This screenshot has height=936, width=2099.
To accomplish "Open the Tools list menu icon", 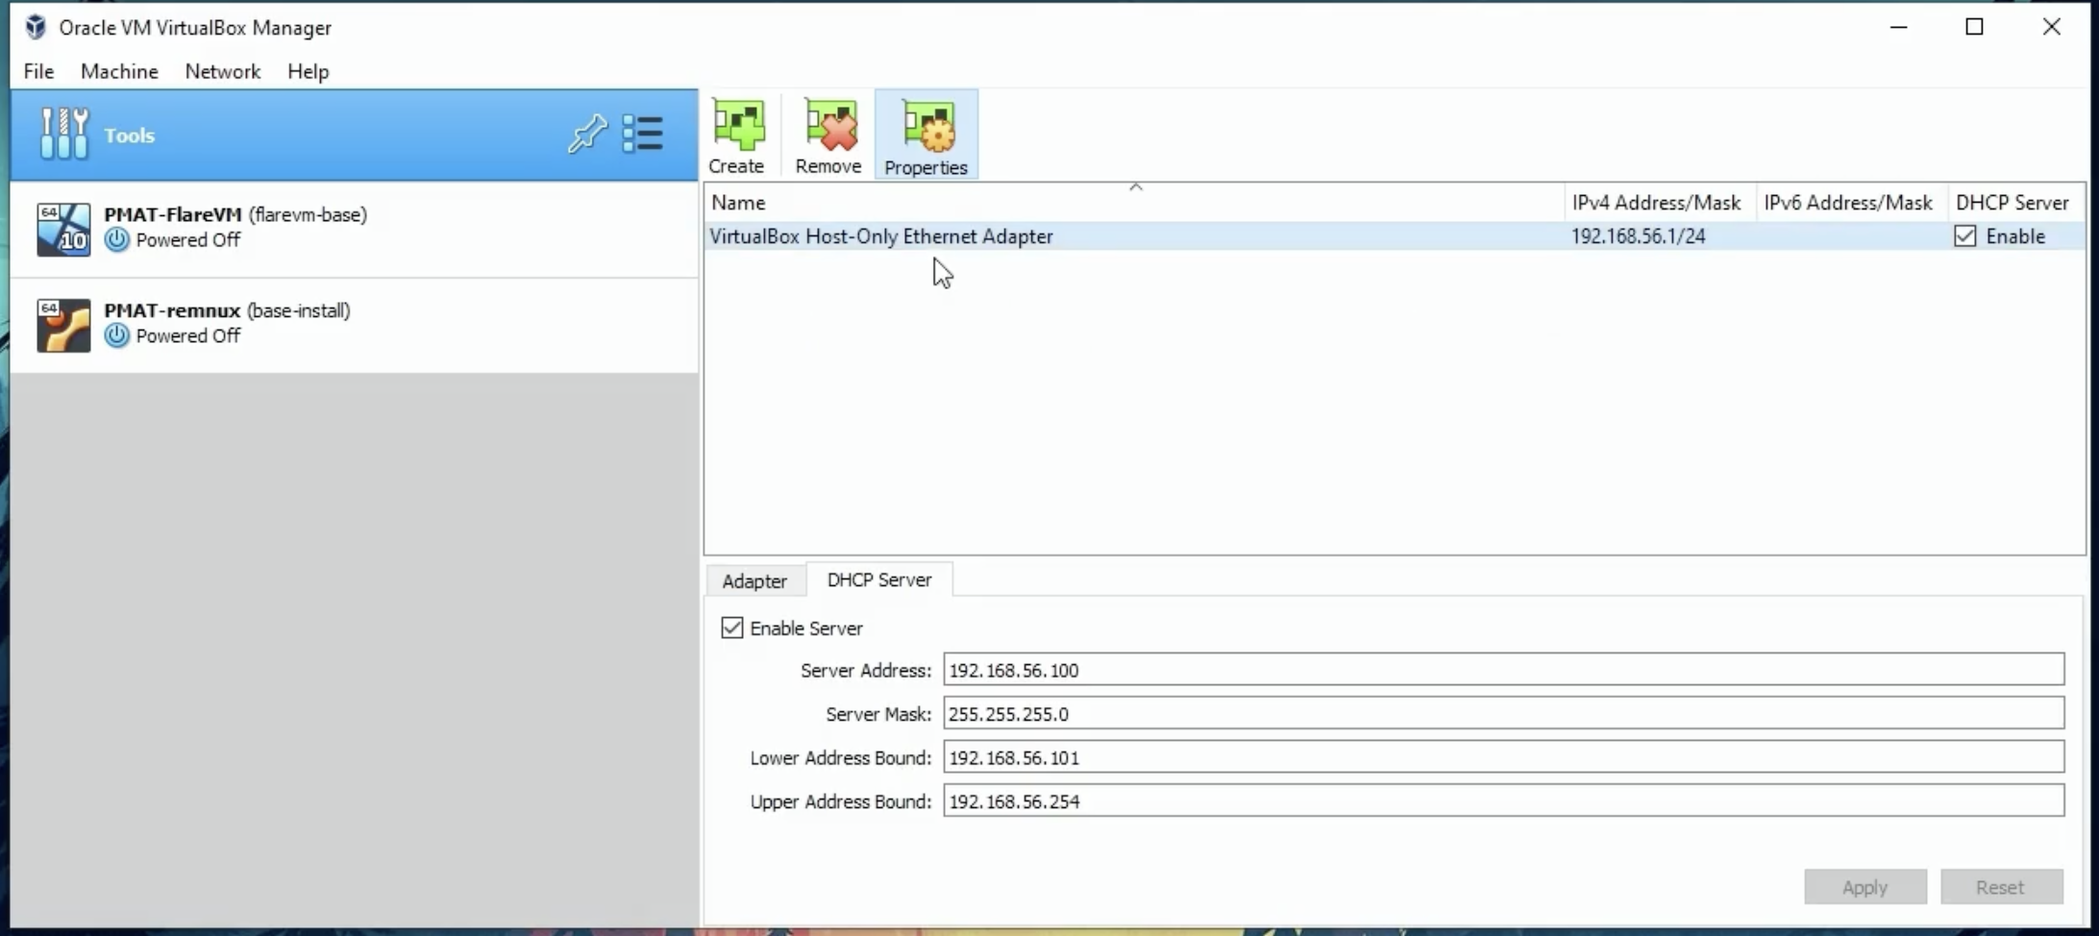I will pos(642,134).
